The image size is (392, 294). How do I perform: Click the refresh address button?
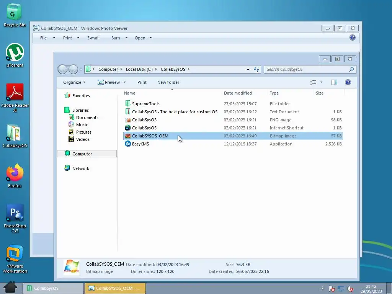256,69
